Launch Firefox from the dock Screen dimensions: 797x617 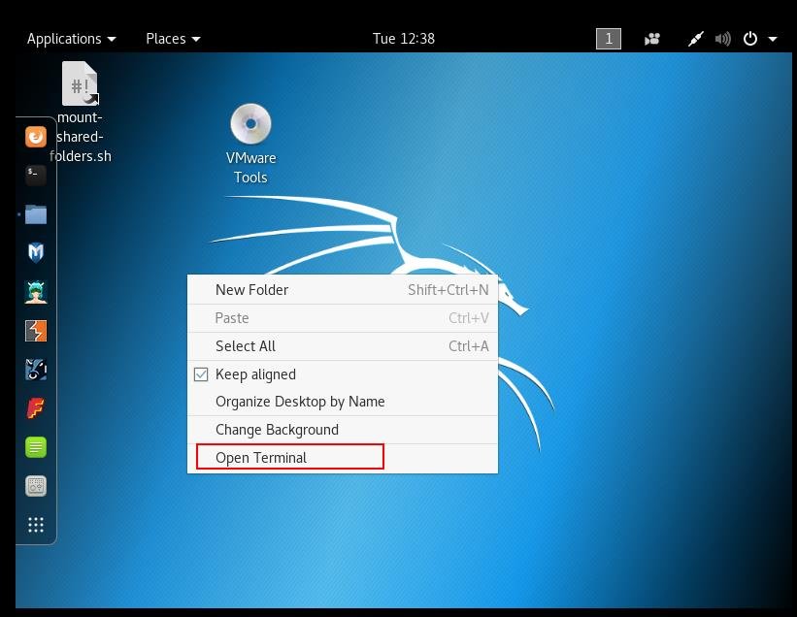pyautogui.click(x=36, y=137)
